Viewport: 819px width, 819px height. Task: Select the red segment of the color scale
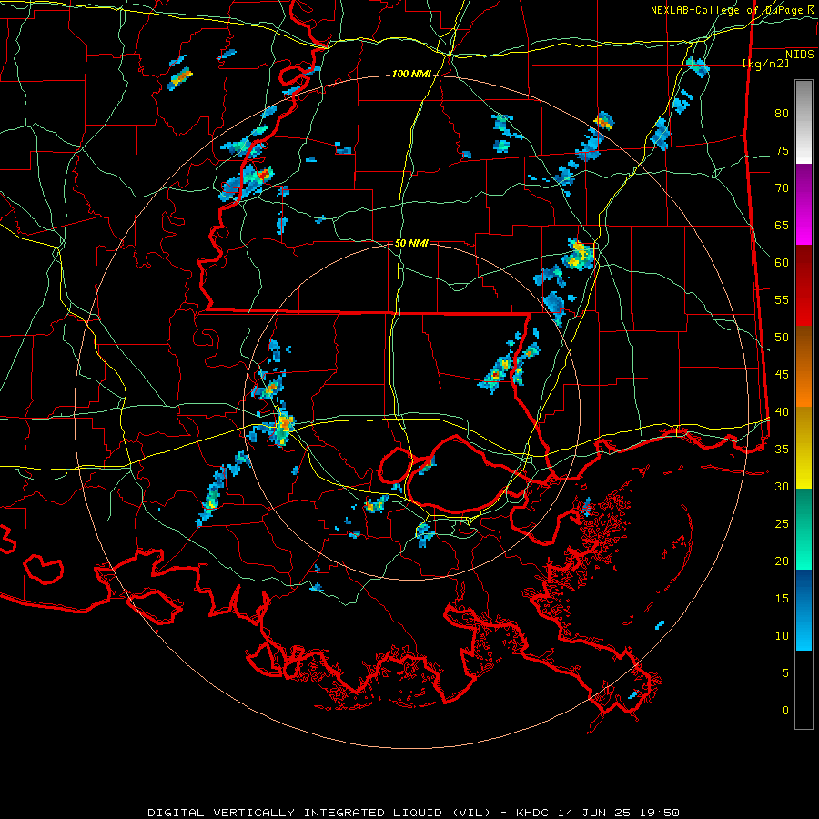(x=804, y=286)
